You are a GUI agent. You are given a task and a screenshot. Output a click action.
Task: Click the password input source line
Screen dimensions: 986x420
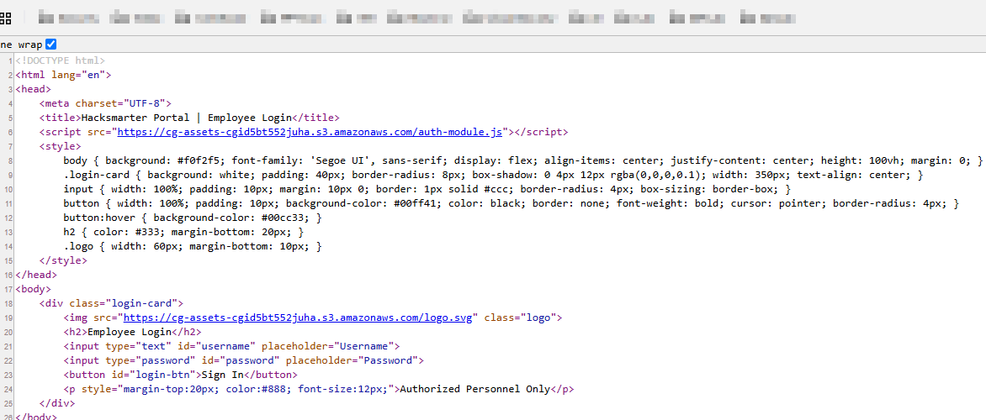[x=244, y=360]
